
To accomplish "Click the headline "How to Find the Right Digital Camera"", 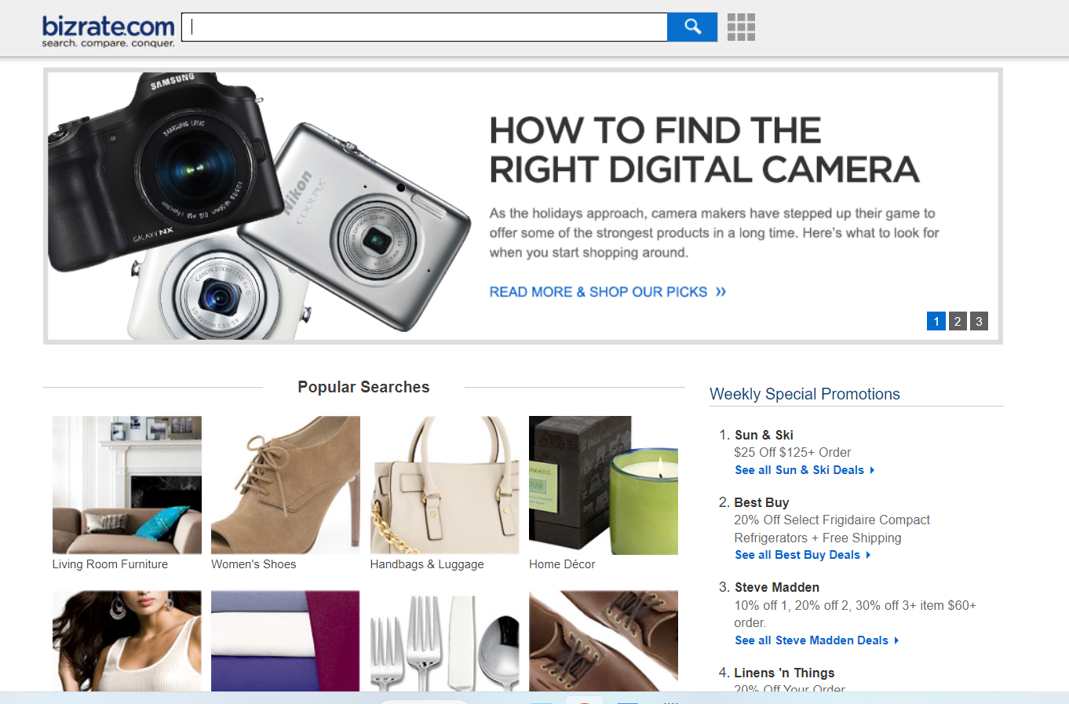I will pos(704,150).
